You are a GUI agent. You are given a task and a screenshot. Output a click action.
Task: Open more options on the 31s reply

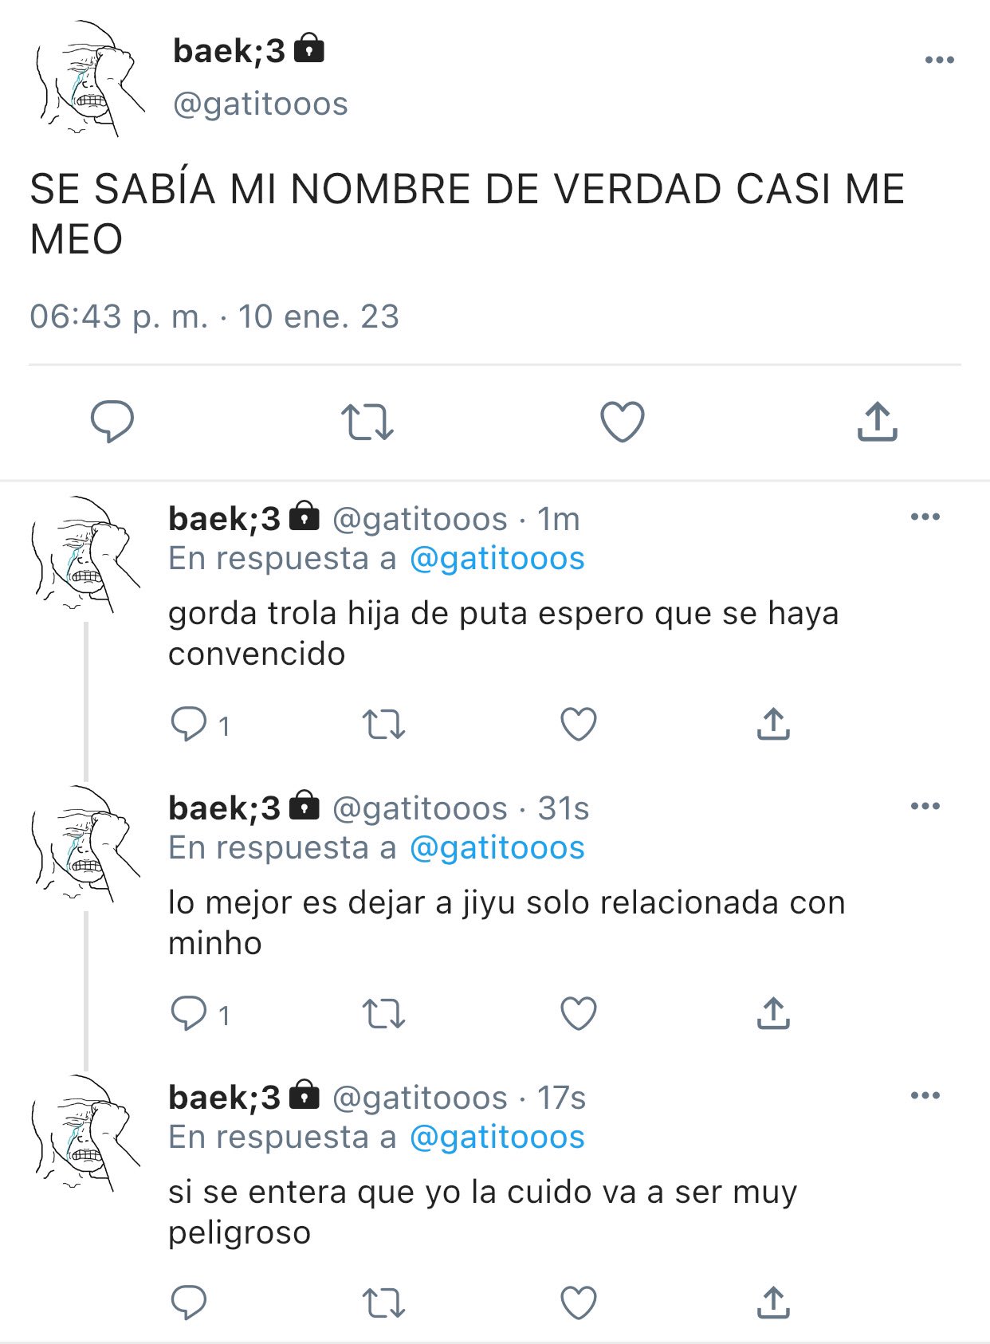(925, 806)
